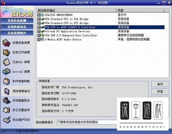The width and height of the screenshot is (172, 134).
Task: Click the driver date 12-27-2002
Action: point(69,93)
